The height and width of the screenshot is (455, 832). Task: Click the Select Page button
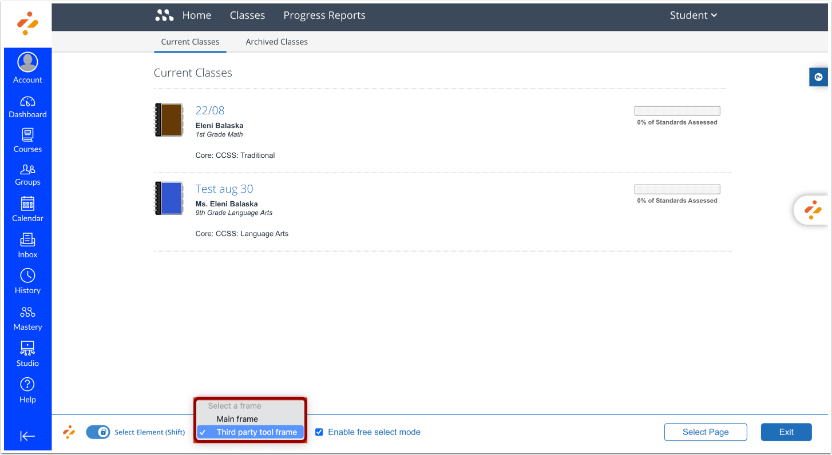tap(705, 432)
